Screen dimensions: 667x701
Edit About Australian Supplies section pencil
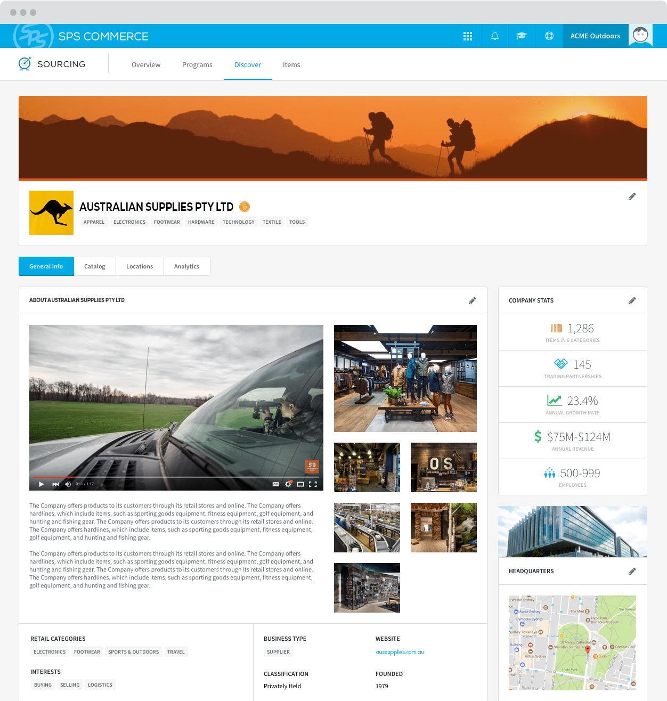pos(472,301)
